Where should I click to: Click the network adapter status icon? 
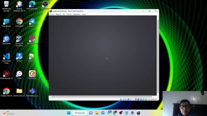point(128,99)
